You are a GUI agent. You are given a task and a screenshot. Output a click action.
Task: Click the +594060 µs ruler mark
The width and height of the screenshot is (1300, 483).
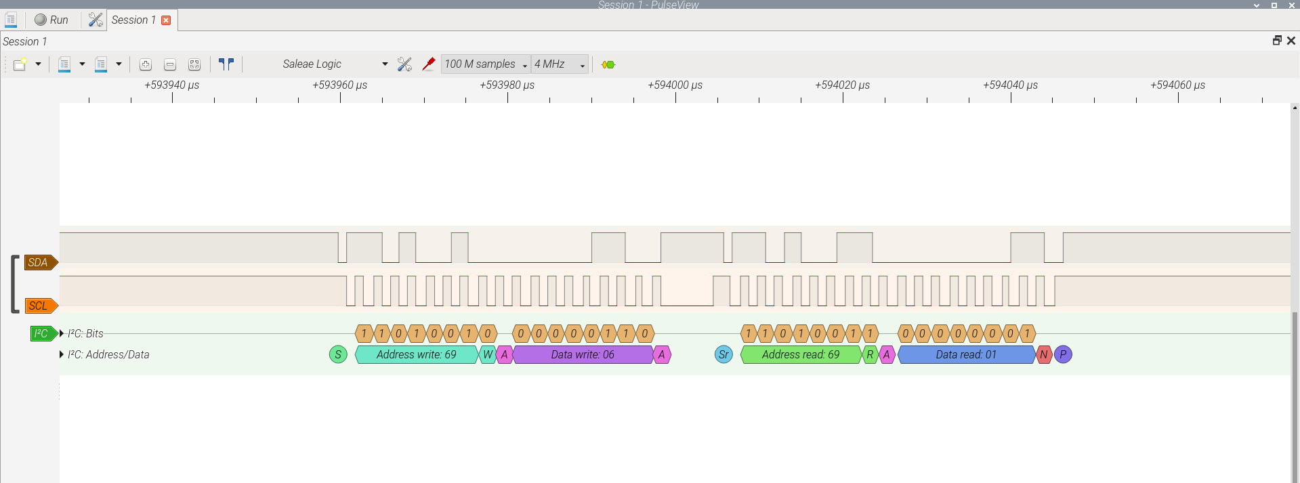coord(1178,85)
